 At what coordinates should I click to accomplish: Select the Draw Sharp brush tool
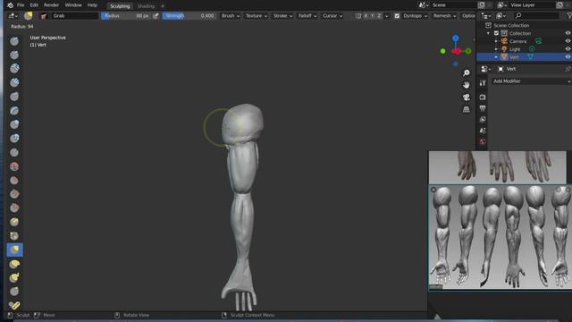tap(14, 55)
